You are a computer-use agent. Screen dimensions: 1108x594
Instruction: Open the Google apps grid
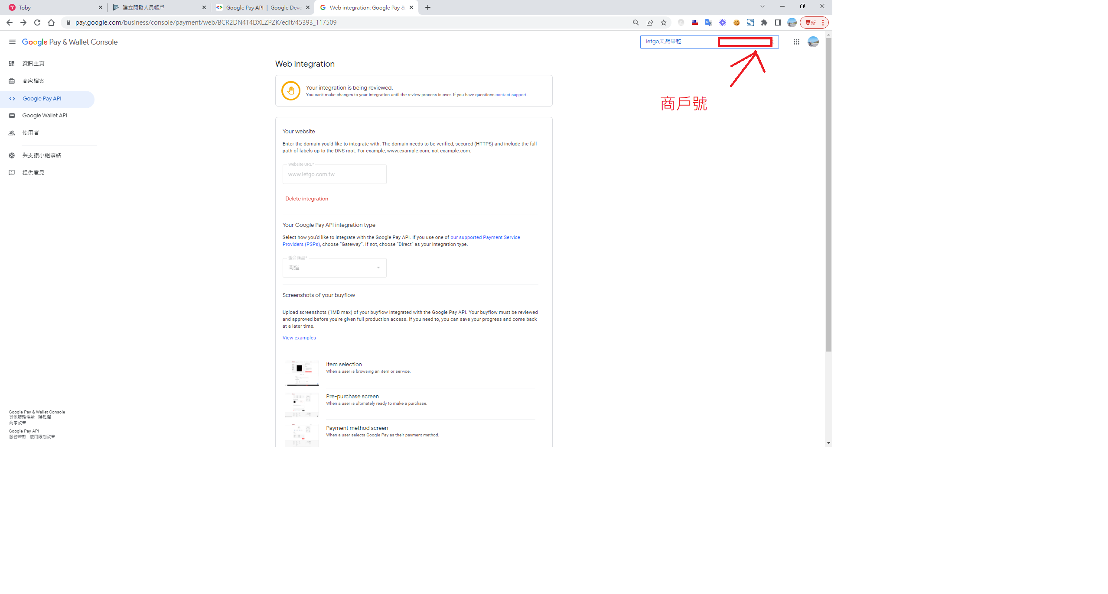(796, 42)
